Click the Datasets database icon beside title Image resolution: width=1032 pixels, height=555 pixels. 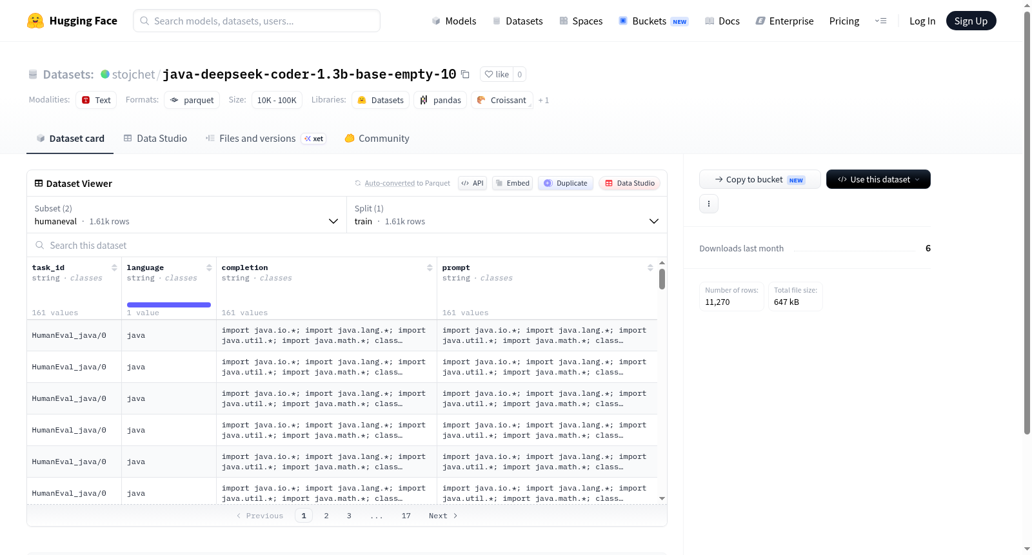[33, 74]
